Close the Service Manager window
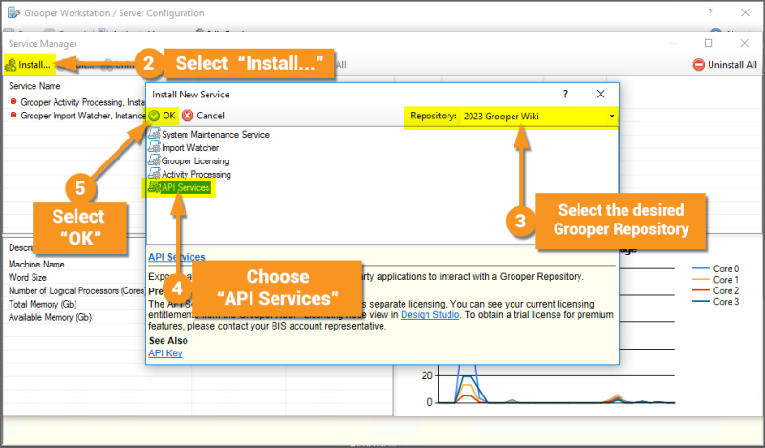Screen dimensions: 765x448 coord(745,43)
